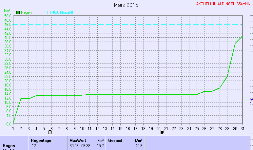The image size is (253, 150).
Task: Click the green Regen legend square
Action: click(18, 12)
